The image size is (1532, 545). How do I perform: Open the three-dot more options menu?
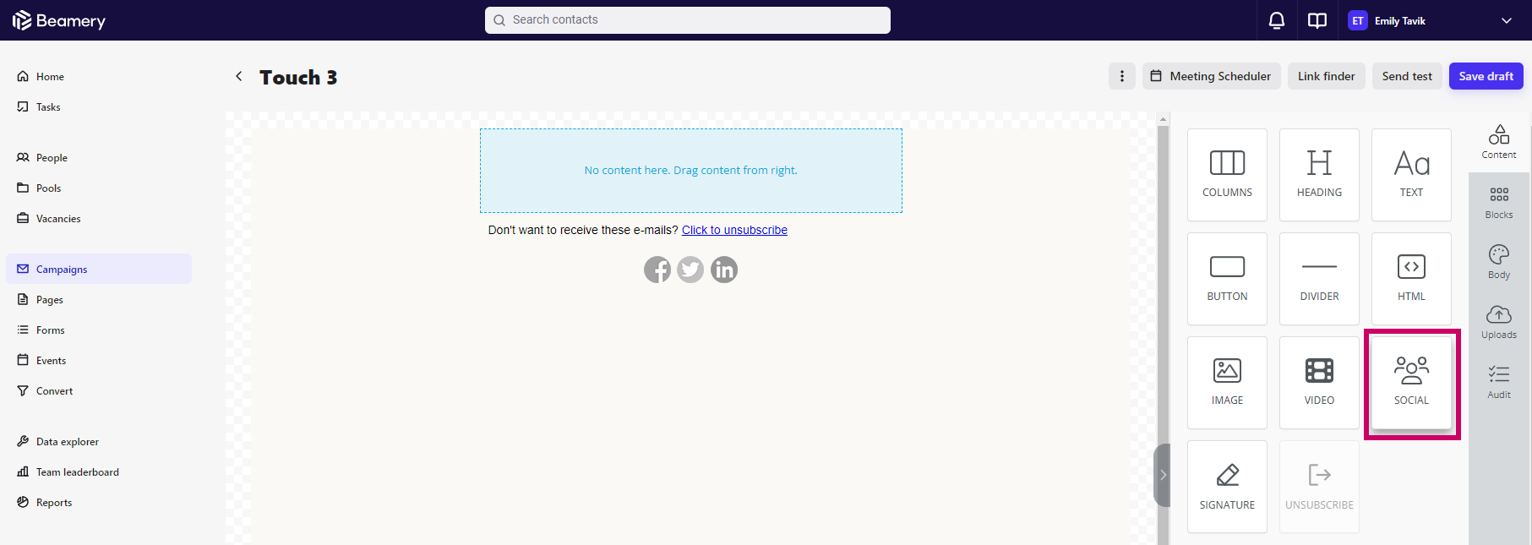pyautogui.click(x=1122, y=76)
